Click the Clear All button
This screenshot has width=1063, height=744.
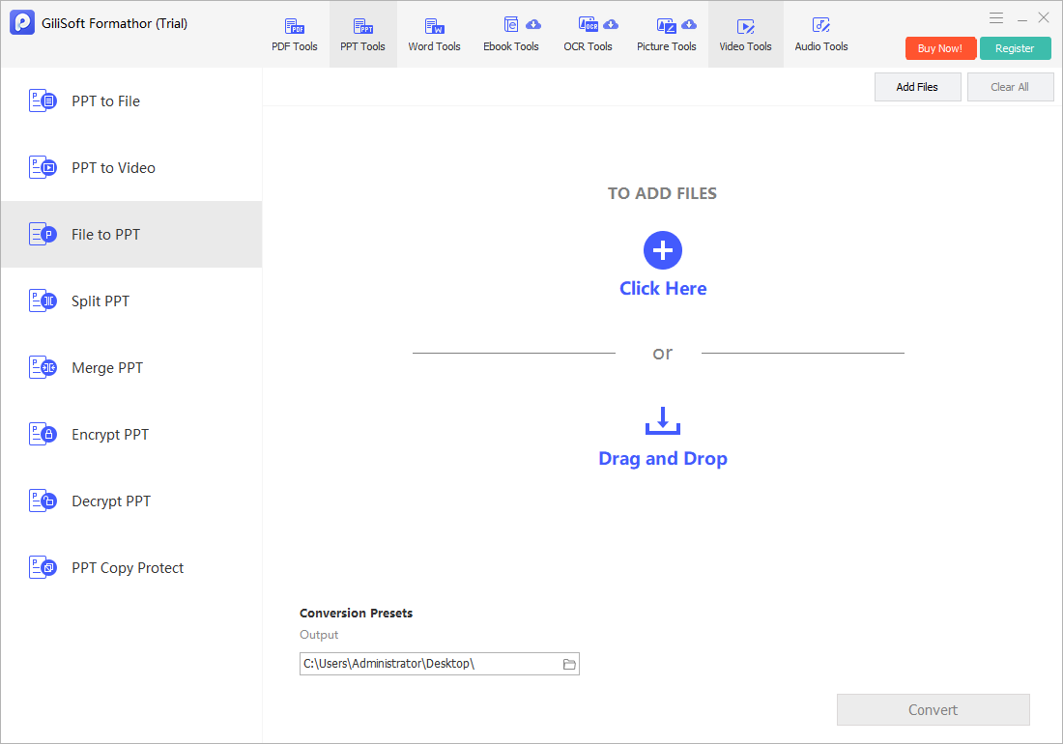(x=1010, y=87)
